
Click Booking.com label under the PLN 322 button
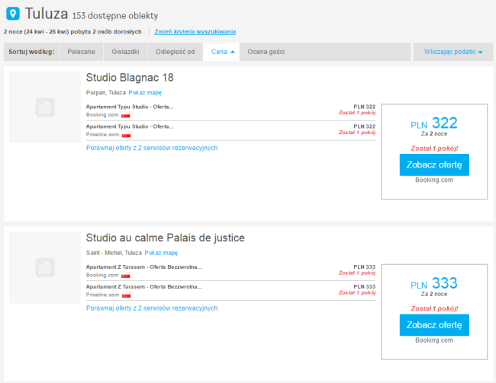tap(434, 180)
